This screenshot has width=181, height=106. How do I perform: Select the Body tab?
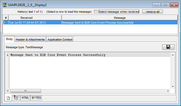(x=9, y=39)
